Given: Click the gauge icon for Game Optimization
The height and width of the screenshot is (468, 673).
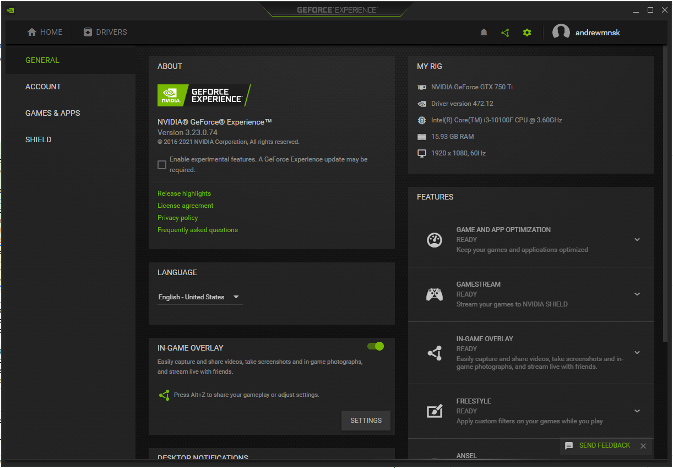Looking at the screenshot, I should coord(435,240).
